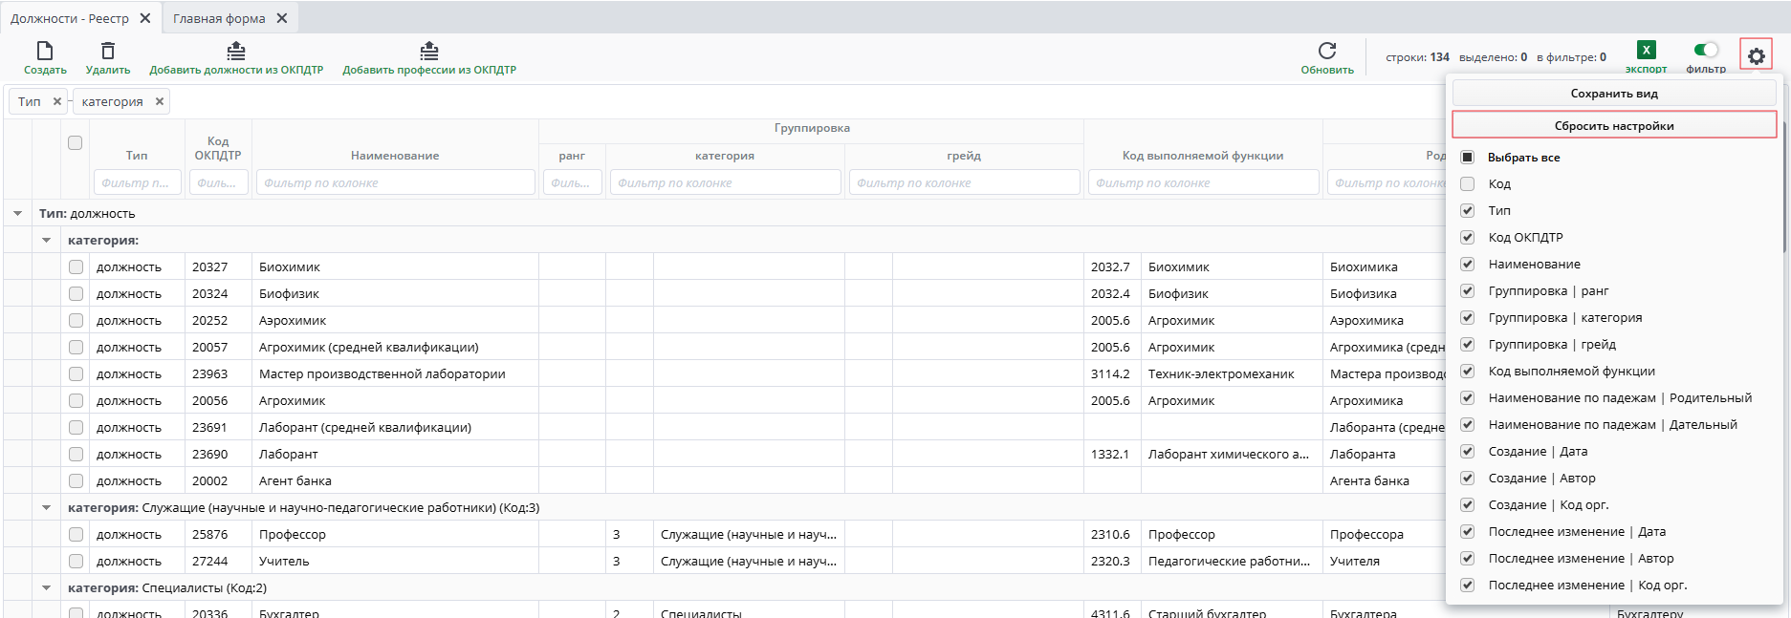This screenshot has width=1791, height=618.
Task: Click the Наименование column filter field
Action: 395,182
